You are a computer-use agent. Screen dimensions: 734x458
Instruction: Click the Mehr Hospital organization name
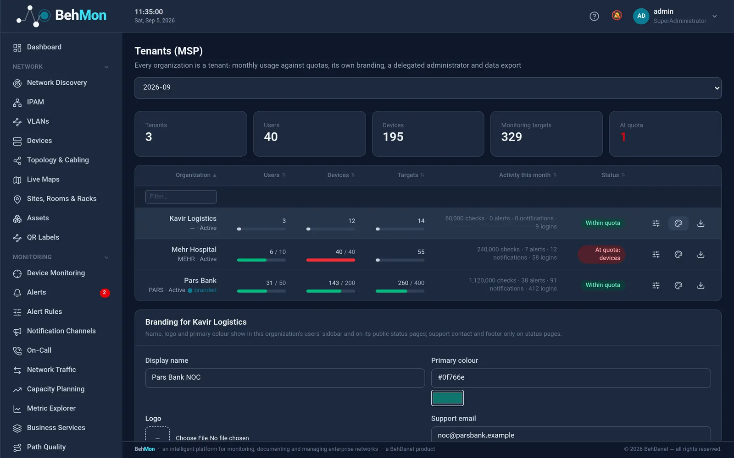[x=194, y=250]
